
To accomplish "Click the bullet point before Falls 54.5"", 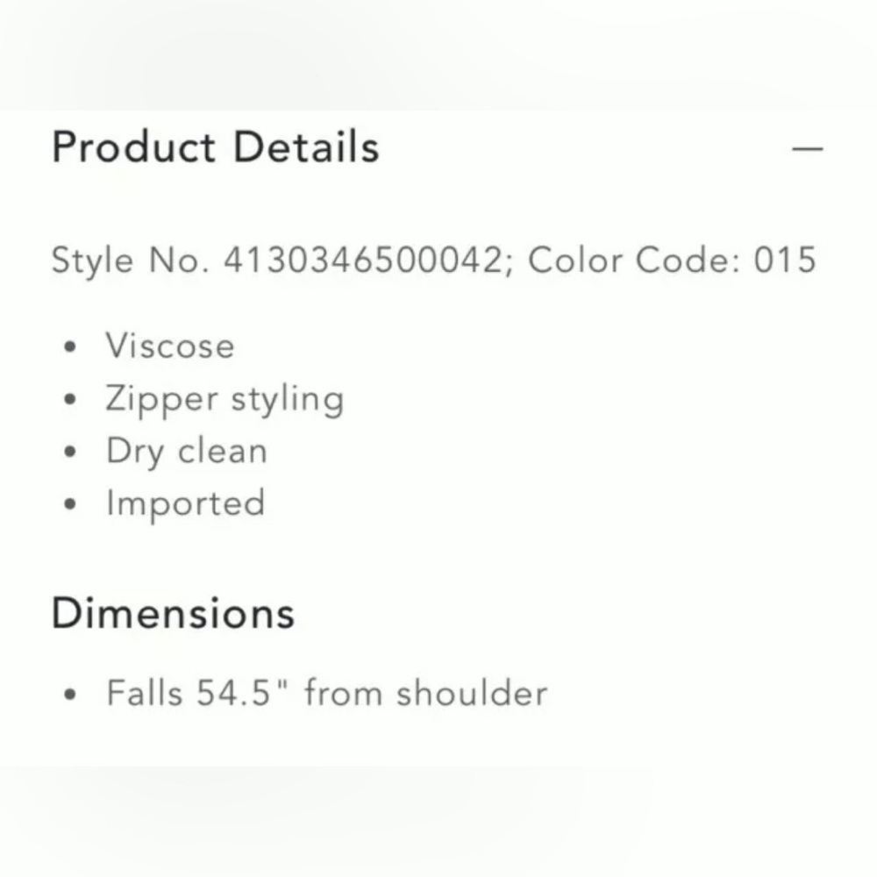I will pos(71,695).
